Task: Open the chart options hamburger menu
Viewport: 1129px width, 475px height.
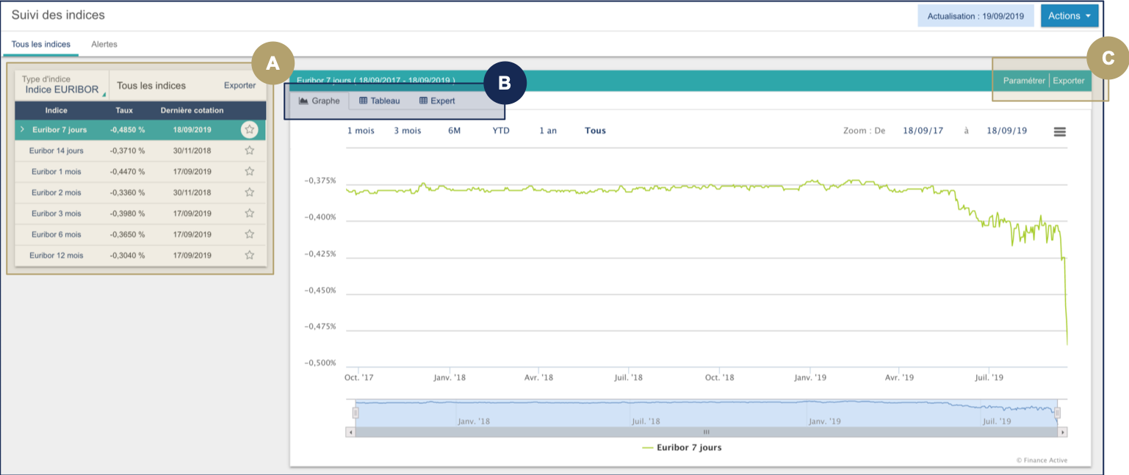Action: pos(1060,130)
